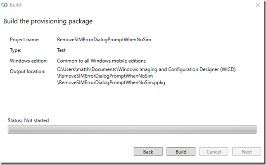Close the Build dialog window

pyautogui.click(x=258, y=5)
